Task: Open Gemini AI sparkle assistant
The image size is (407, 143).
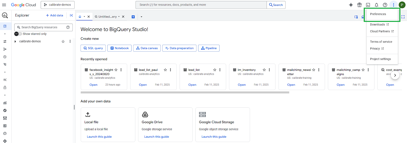Action: pyautogui.click(x=351, y=5)
